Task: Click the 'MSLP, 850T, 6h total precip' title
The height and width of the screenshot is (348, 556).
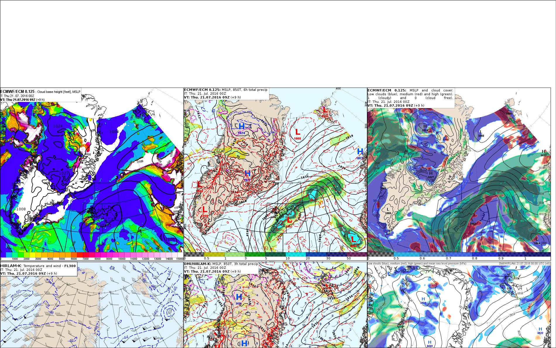Action: [226, 90]
